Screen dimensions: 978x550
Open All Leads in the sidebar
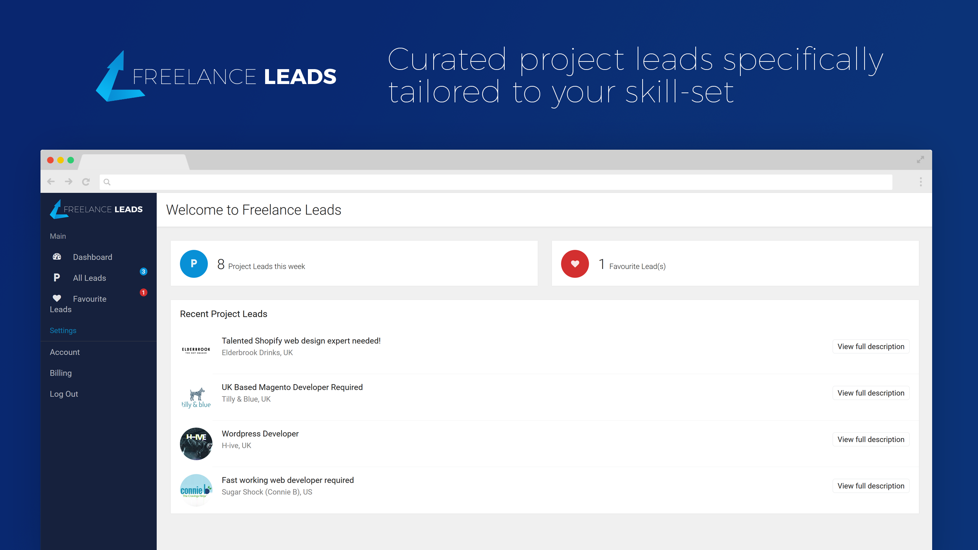click(x=89, y=278)
